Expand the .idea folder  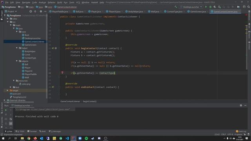[7, 19]
